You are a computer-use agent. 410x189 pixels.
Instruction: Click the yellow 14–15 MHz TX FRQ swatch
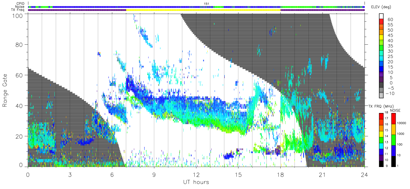tap(381, 134)
